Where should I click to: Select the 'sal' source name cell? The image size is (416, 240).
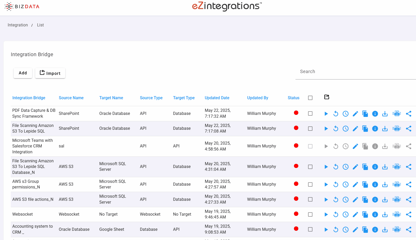pos(61,146)
